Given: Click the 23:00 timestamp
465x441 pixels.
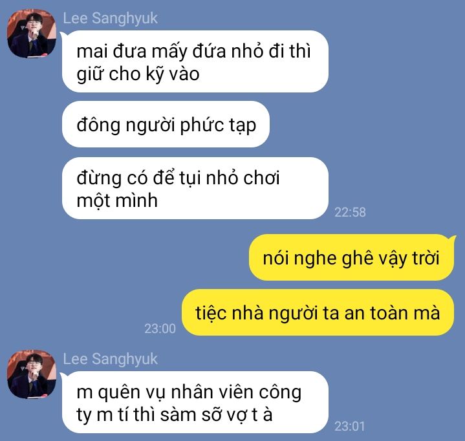Looking at the screenshot, I should 160,328.
